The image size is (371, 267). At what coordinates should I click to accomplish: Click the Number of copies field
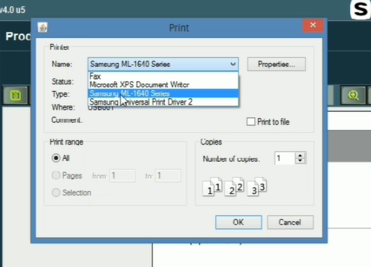285,158
